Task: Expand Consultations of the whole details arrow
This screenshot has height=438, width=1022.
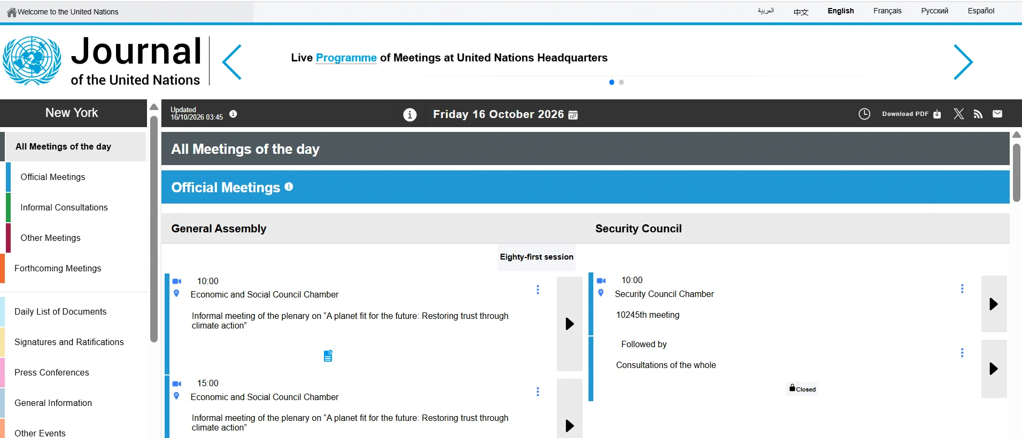Action: pos(994,369)
